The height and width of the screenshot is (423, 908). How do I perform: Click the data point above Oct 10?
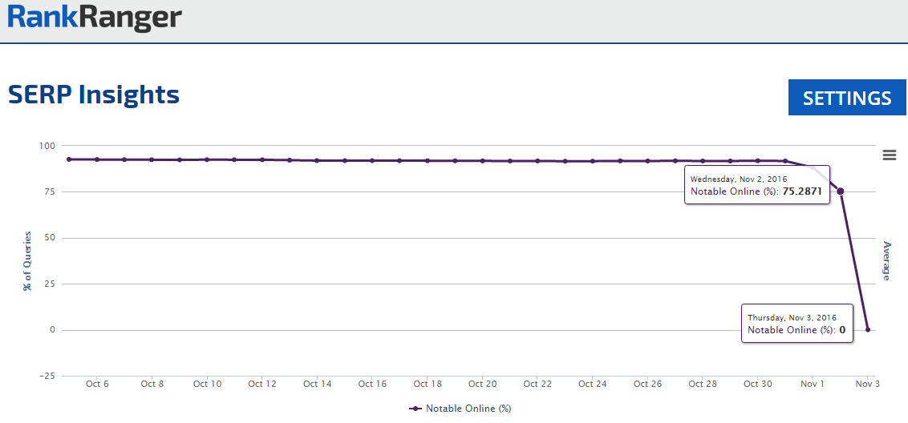(x=207, y=159)
